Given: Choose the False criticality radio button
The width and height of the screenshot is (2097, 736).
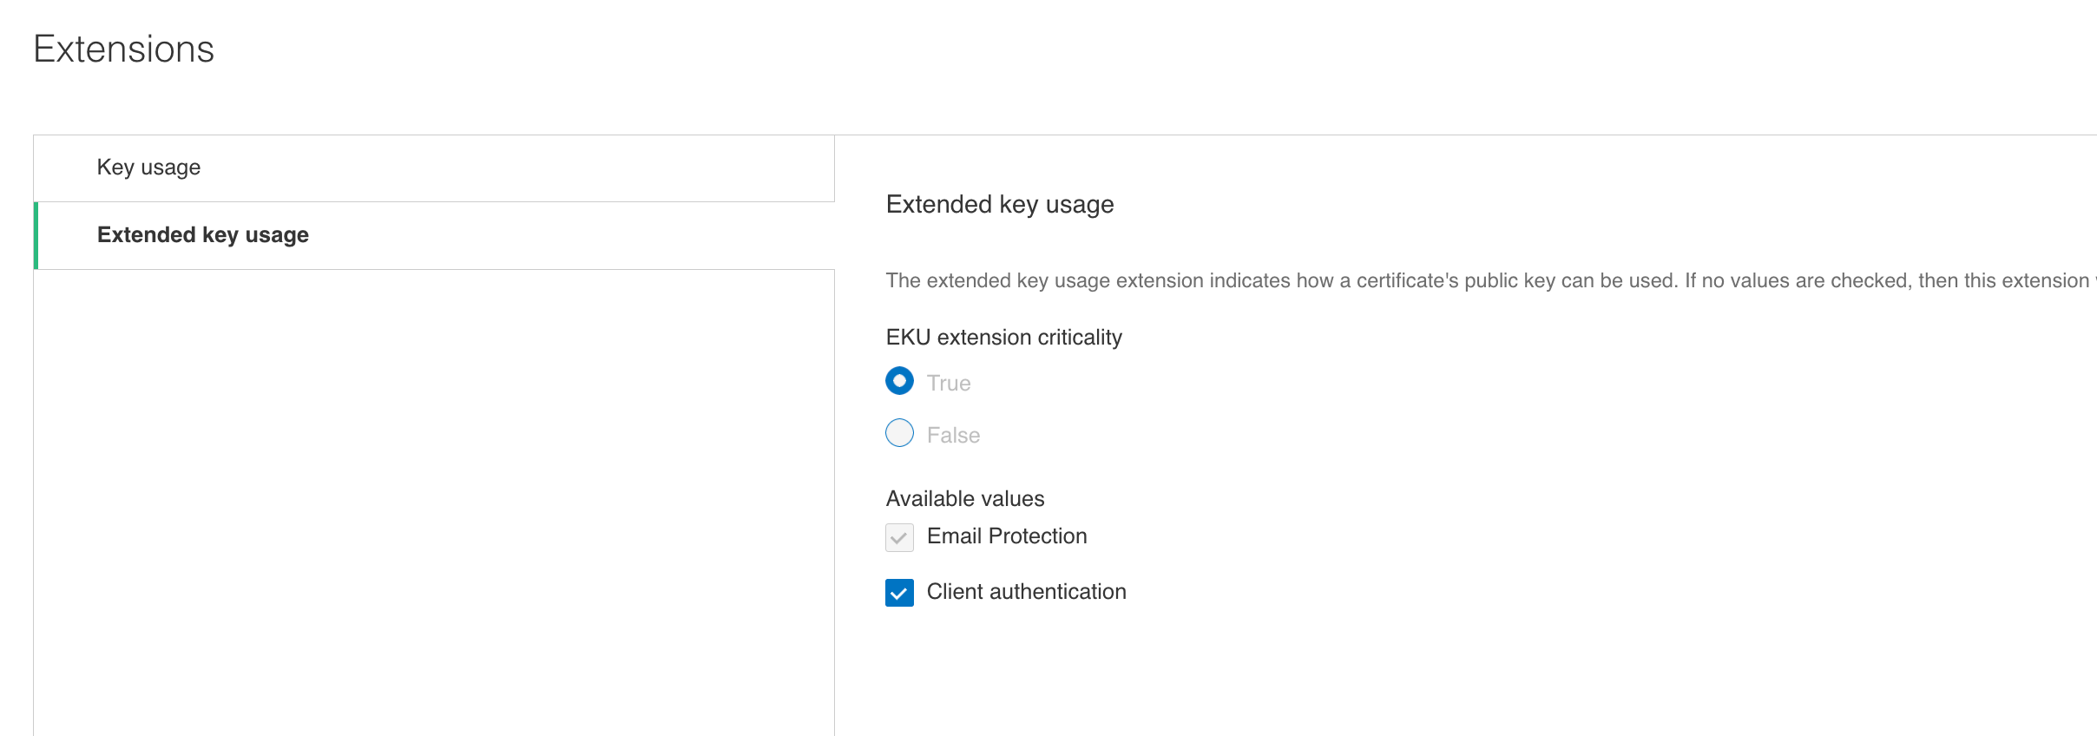Looking at the screenshot, I should tap(899, 433).
